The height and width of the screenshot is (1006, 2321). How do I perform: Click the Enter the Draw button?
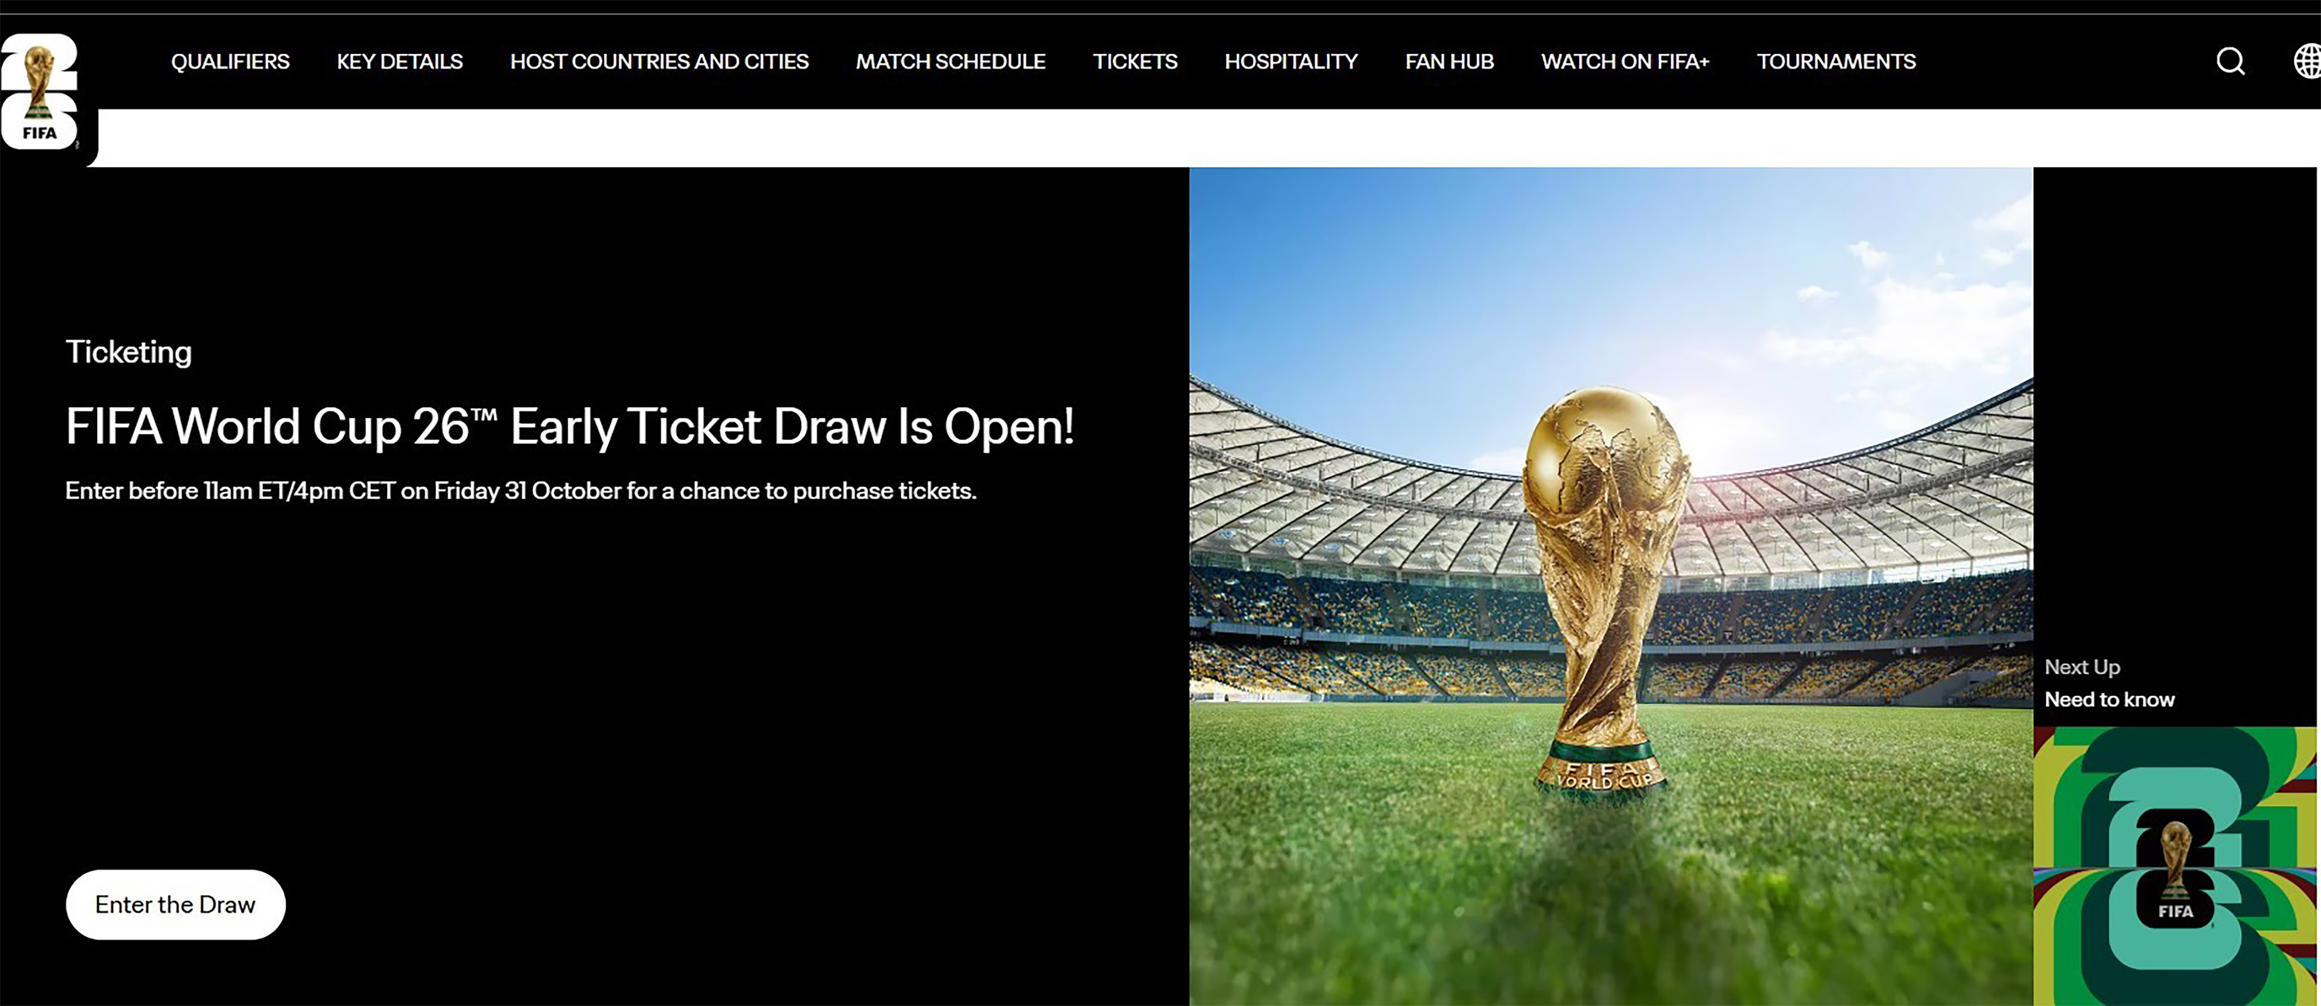pyautogui.click(x=176, y=904)
